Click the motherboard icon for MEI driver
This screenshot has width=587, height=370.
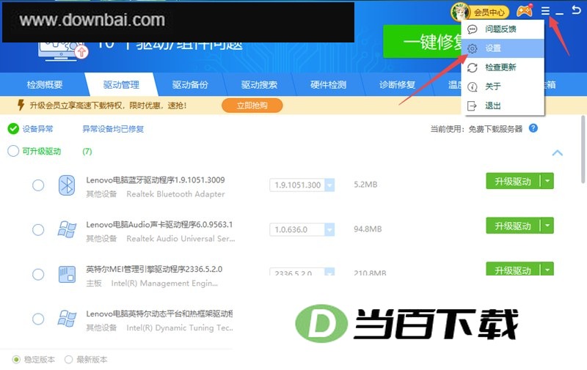click(x=67, y=274)
